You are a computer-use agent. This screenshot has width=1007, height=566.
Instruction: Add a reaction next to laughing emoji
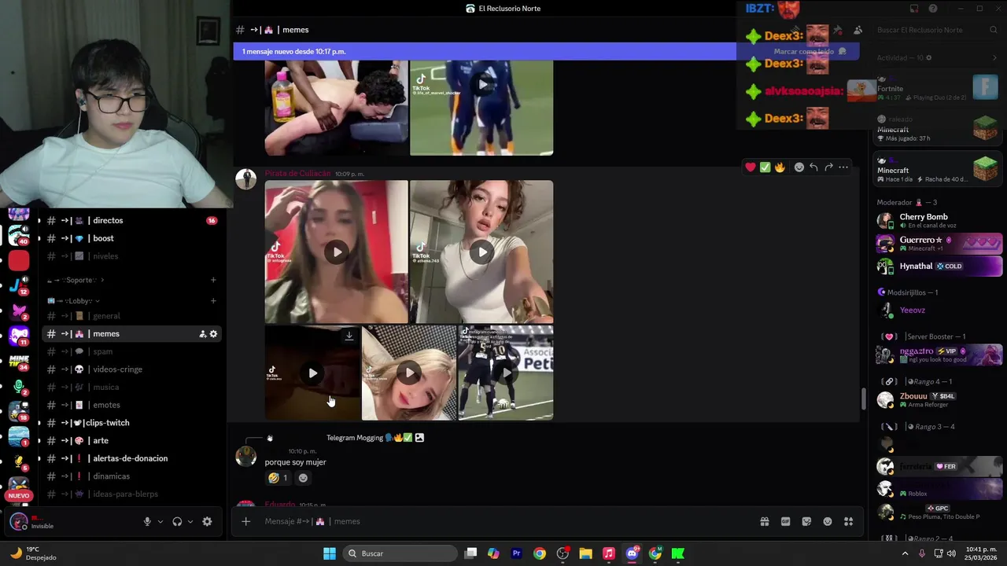click(303, 478)
